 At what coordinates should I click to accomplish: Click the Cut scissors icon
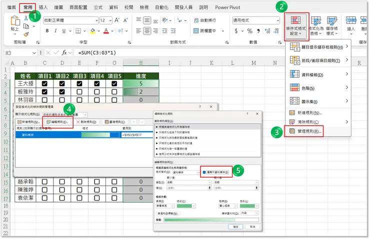click(x=26, y=18)
